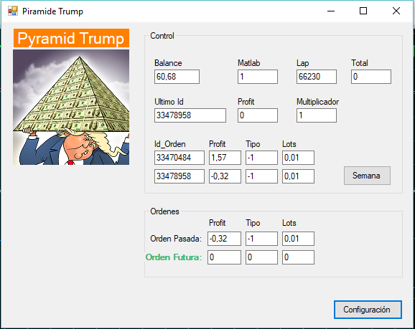Viewport: 415px width, 329px height.
Task: Click Tipo field in row 33478958
Action: point(261,176)
